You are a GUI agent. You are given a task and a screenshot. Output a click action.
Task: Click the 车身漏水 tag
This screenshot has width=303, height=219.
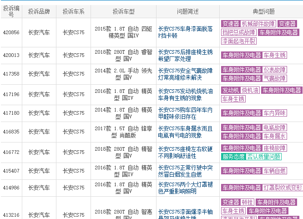pos(275,136)
